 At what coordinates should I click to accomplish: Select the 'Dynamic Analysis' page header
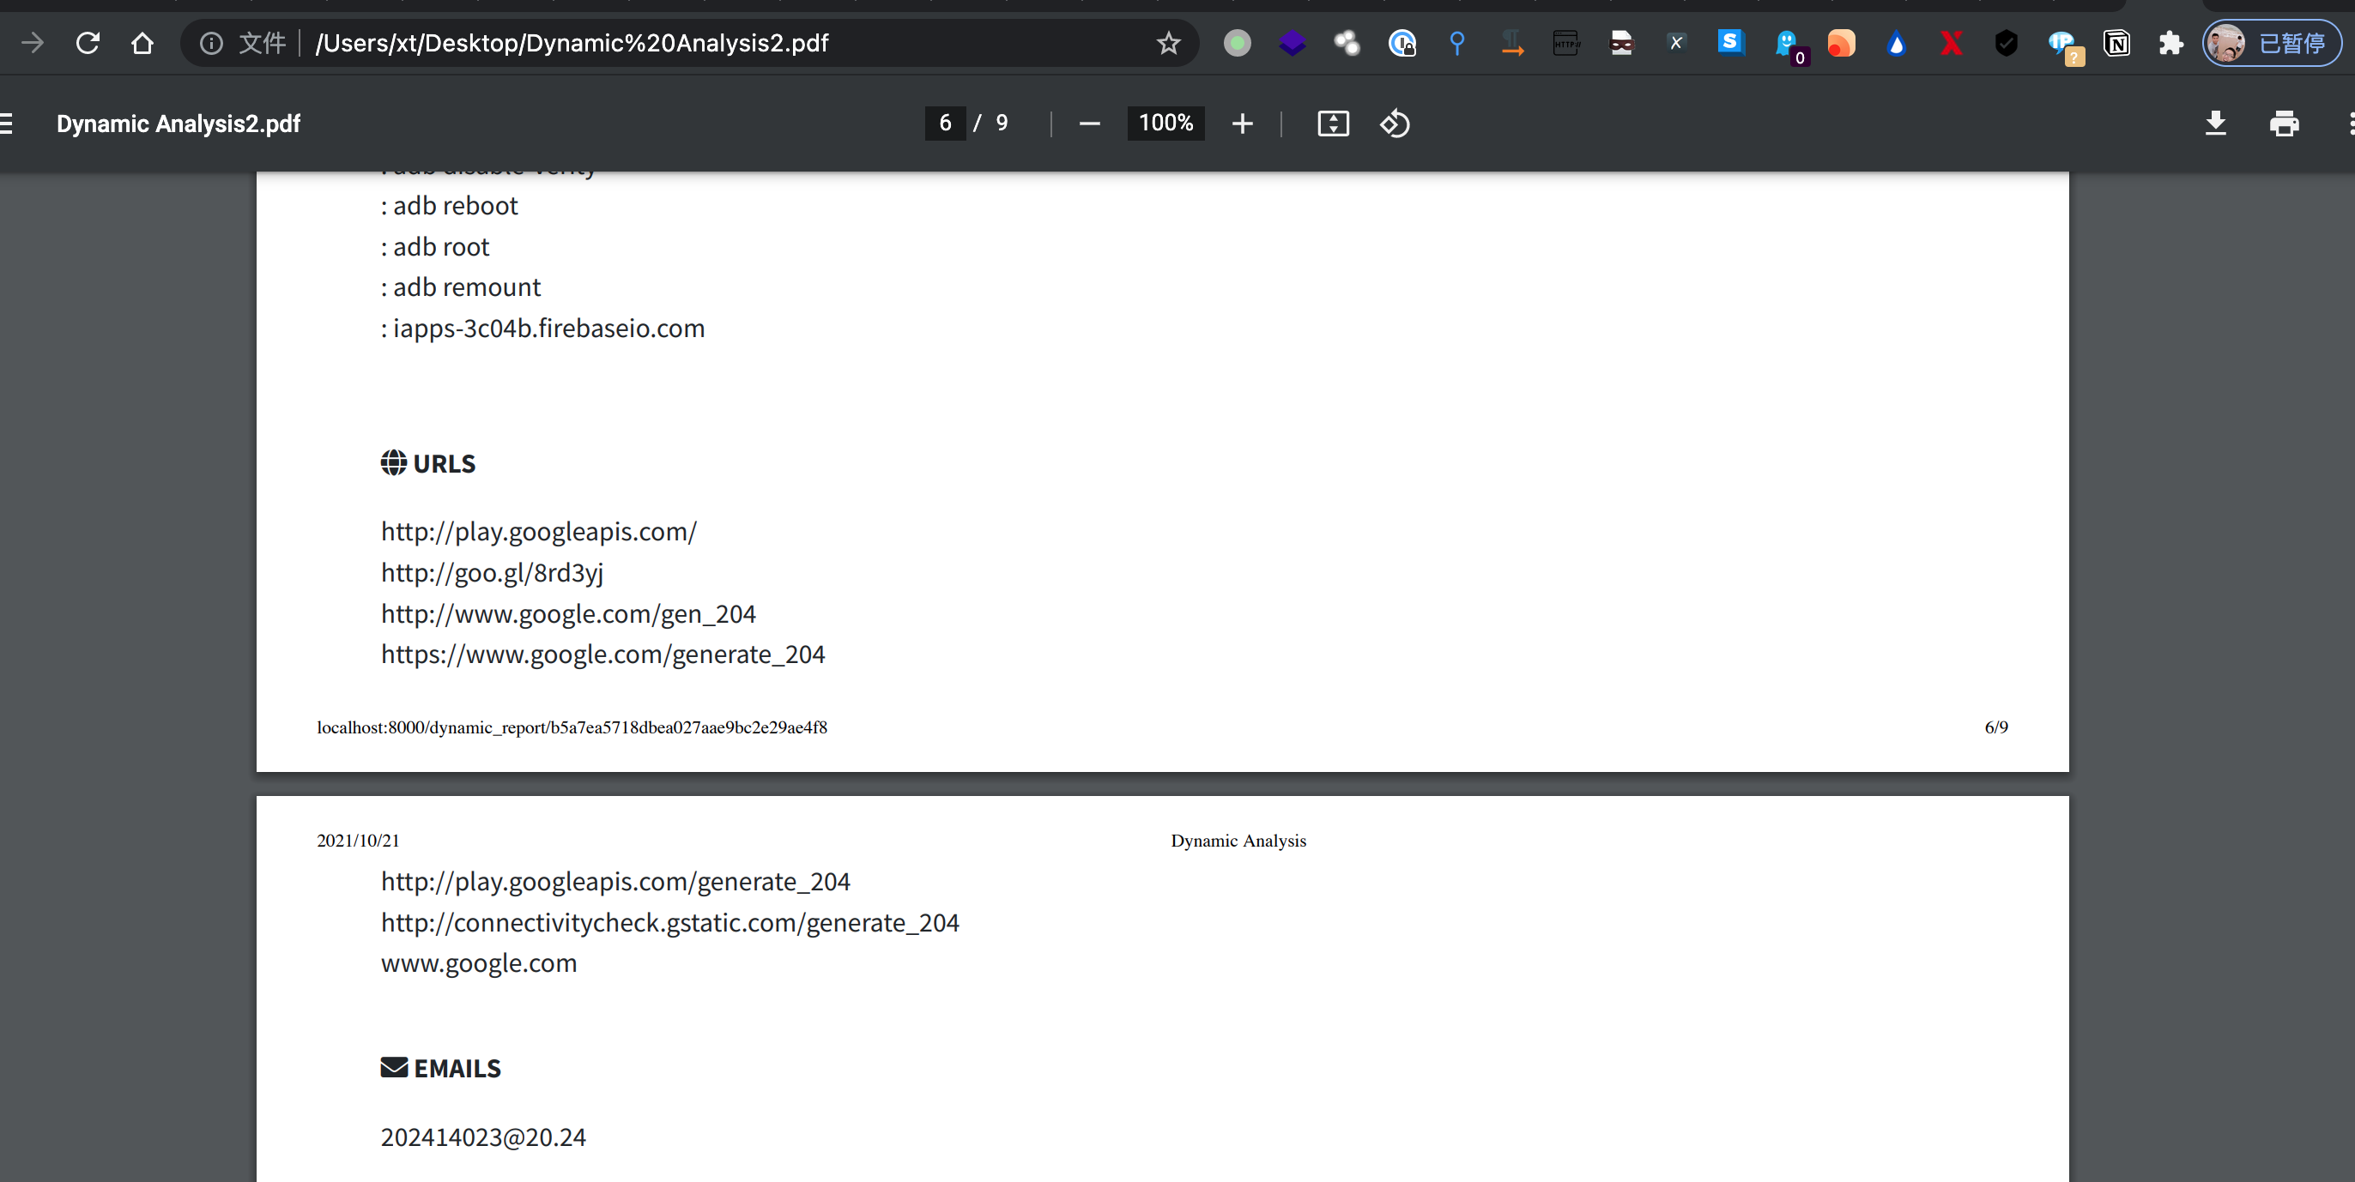[x=1238, y=841]
